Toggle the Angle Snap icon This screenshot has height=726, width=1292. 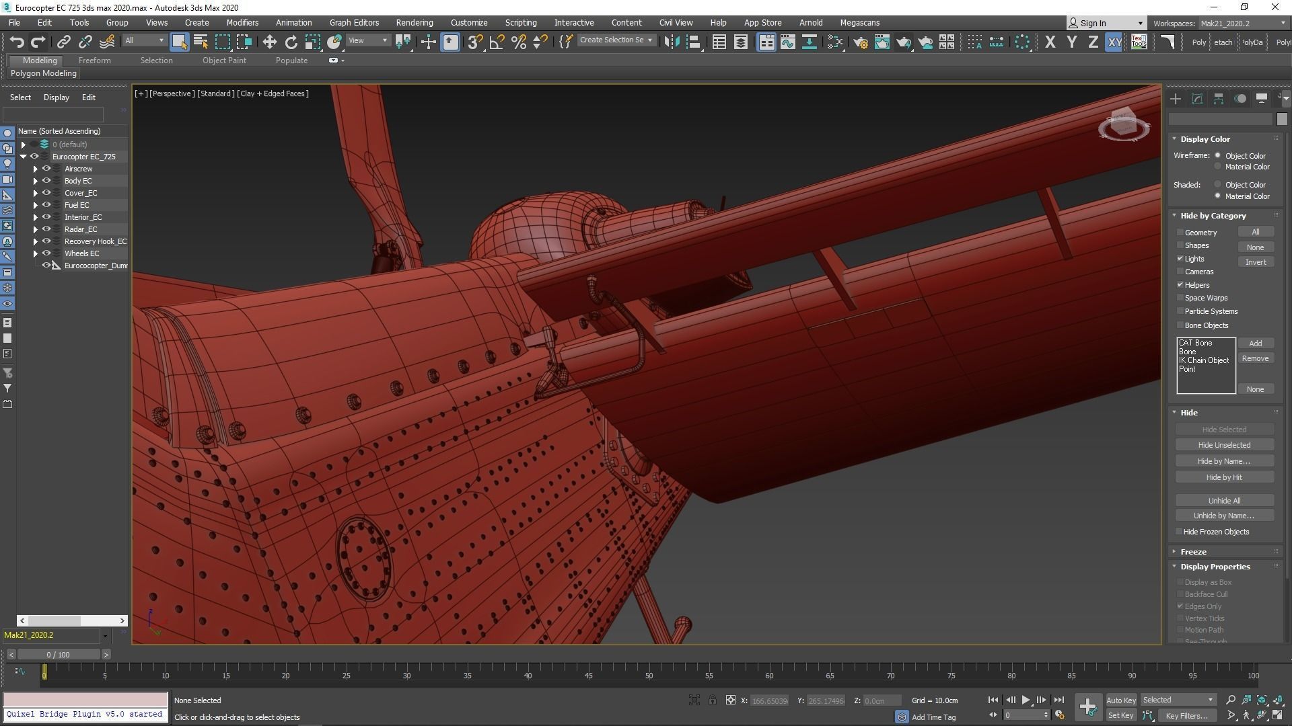coord(497,42)
